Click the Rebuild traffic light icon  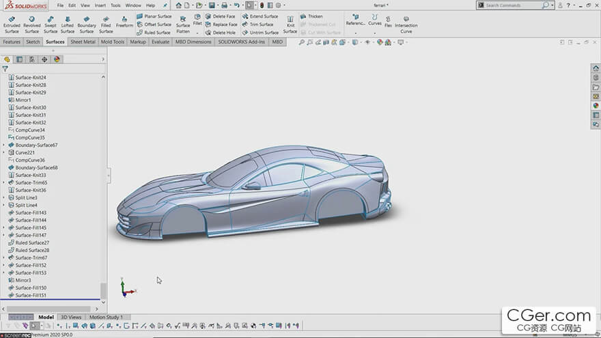[x=262, y=5]
